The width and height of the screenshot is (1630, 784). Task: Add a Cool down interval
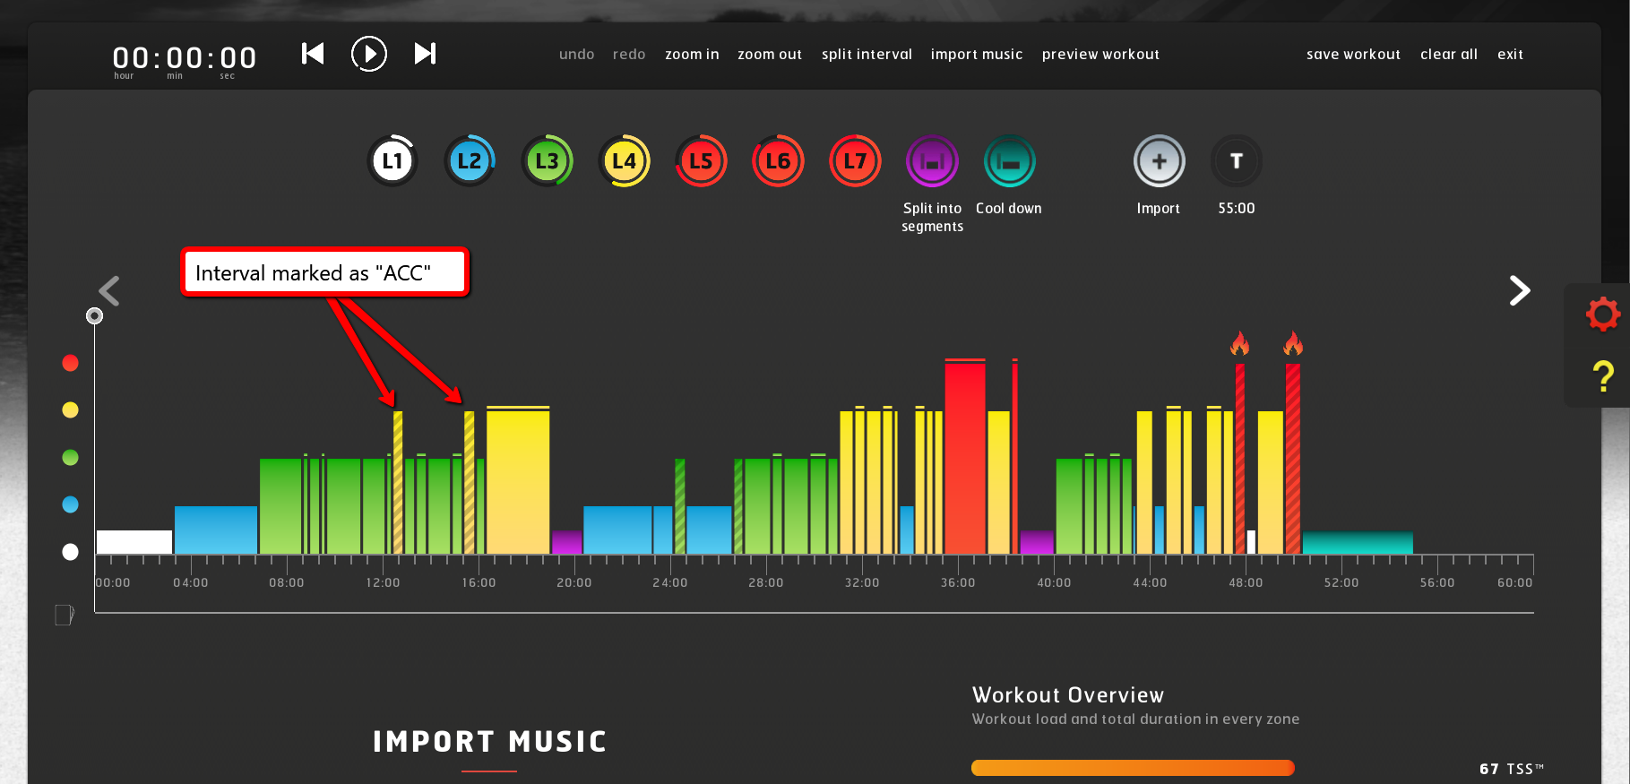[1009, 162]
